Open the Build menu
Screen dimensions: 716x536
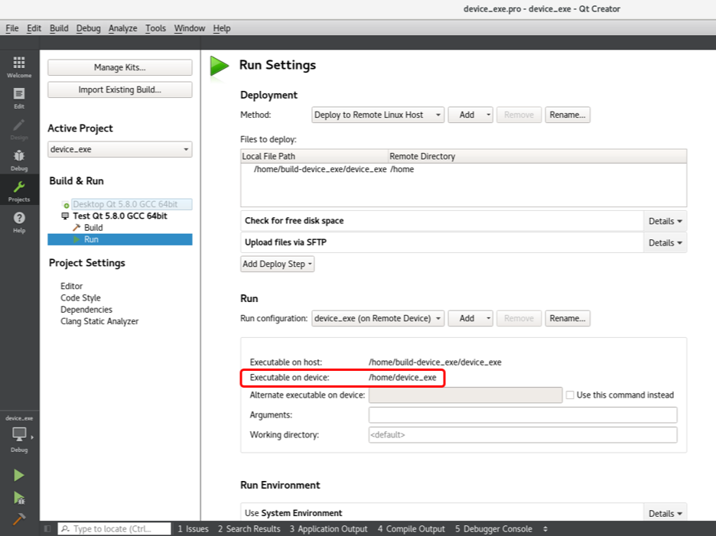[x=59, y=28]
